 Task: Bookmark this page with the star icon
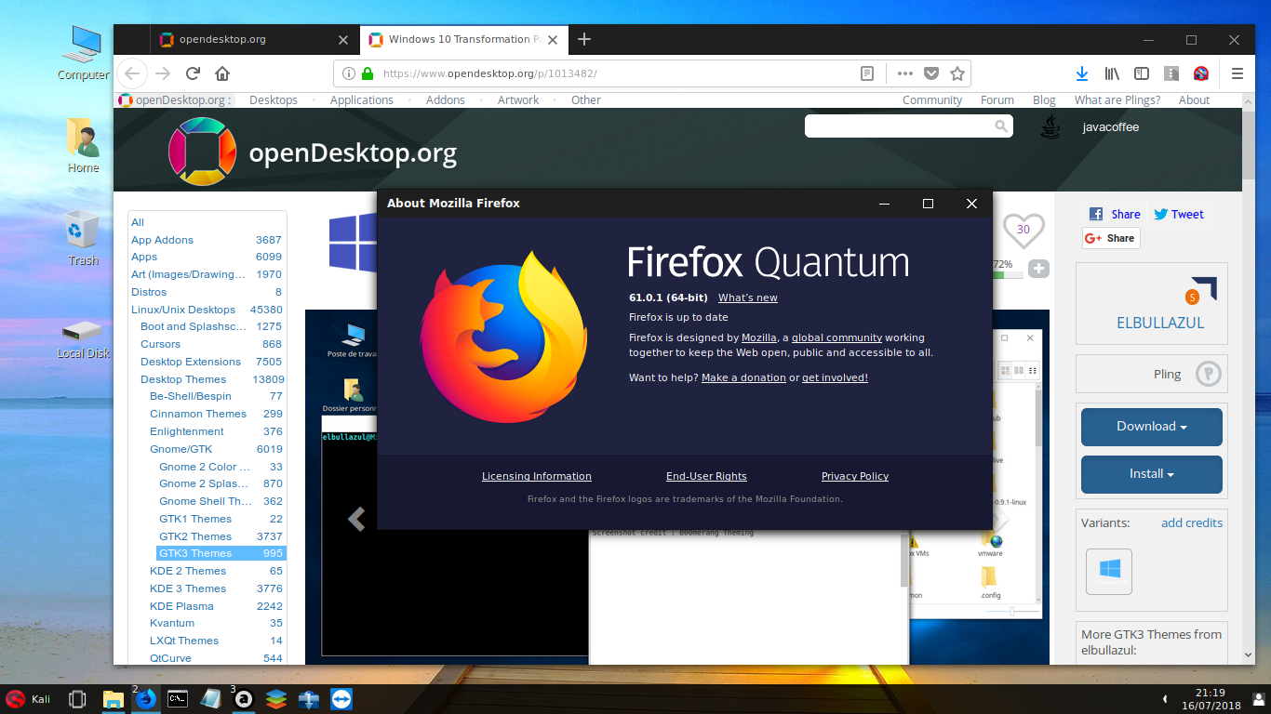coord(957,73)
